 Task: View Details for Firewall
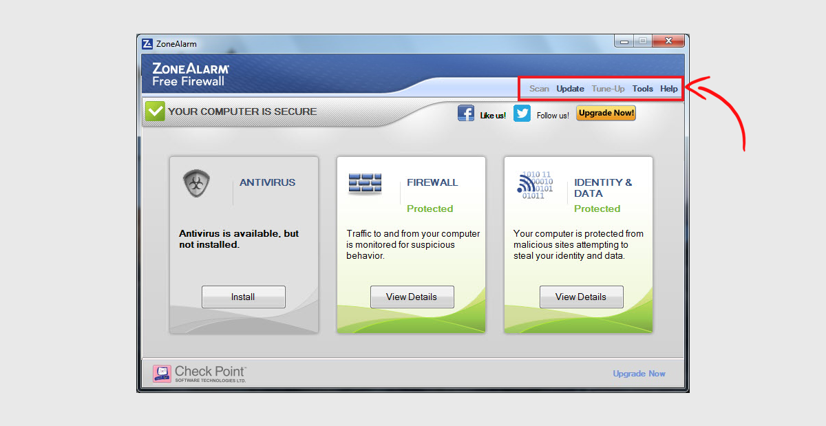412,297
